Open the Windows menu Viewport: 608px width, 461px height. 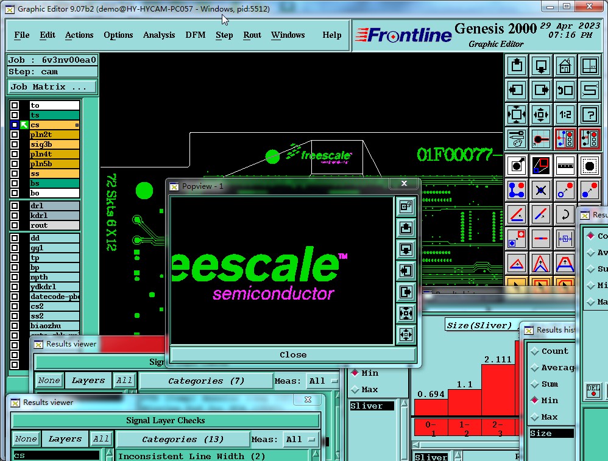(x=288, y=35)
